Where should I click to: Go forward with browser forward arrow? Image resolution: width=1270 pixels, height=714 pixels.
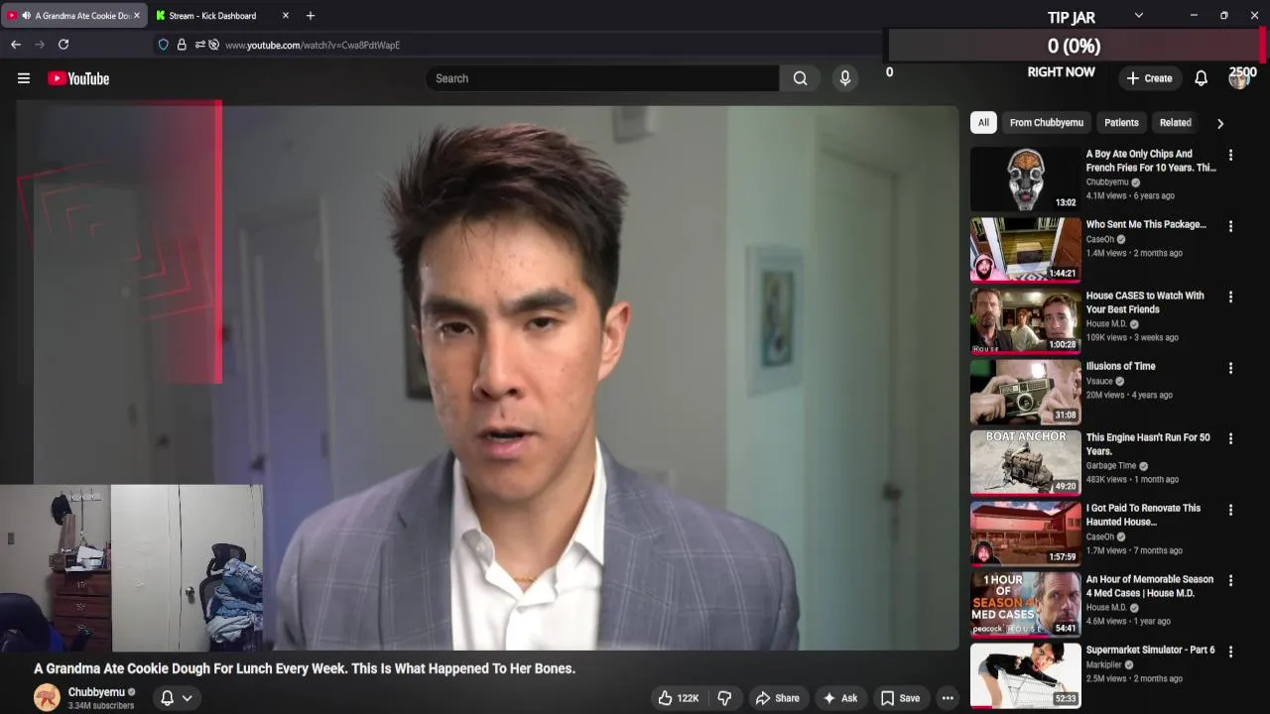(x=40, y=45)
